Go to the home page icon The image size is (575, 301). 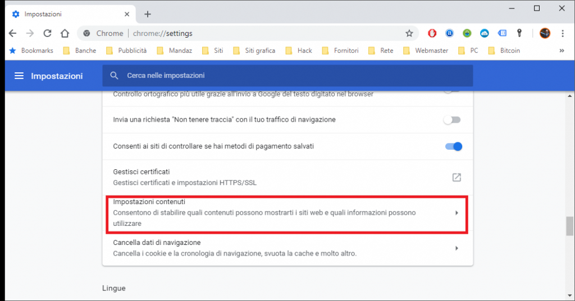65,33
